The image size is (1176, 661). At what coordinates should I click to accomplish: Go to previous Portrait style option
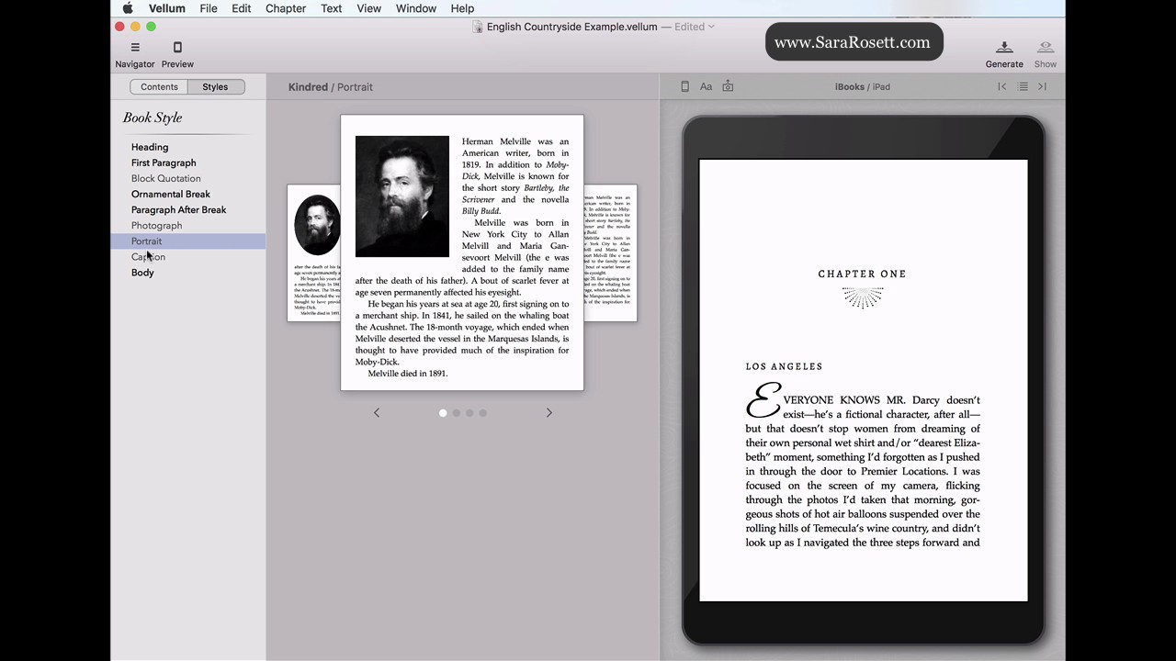click(x=376, y=413)
